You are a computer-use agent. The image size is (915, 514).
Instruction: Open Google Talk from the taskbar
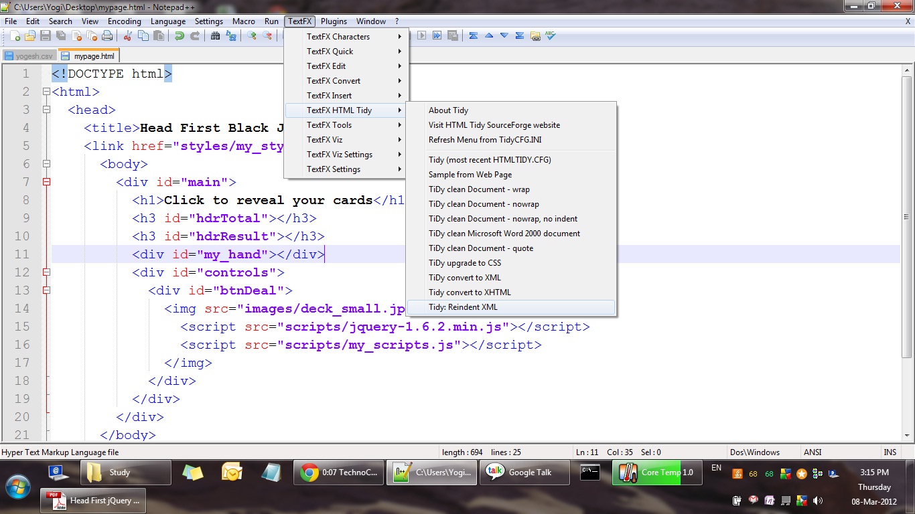(x=524, y=473)
